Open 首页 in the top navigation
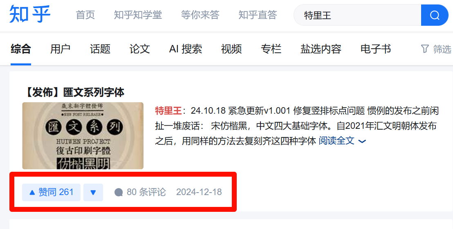453x229 pixels. pyautogui.click(x=85, y=15)
